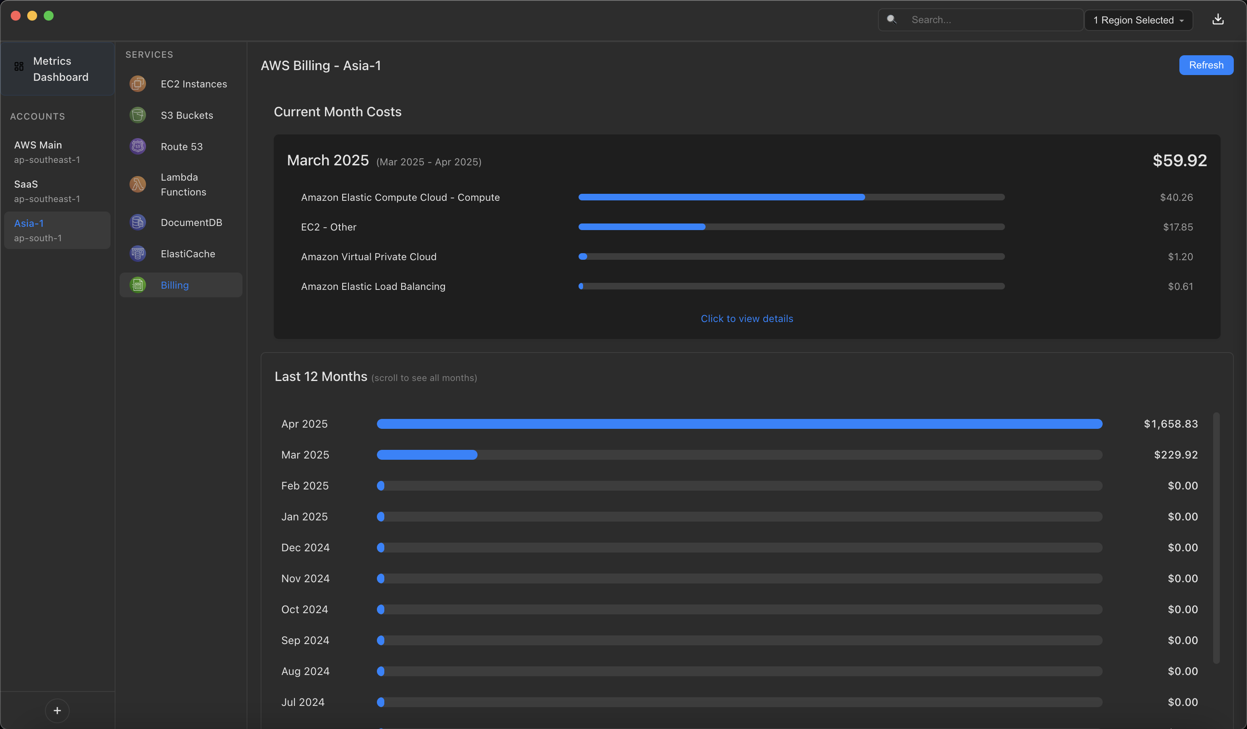
Task: Click the Oct 2024 row label
Action: [x=304, y=609]
